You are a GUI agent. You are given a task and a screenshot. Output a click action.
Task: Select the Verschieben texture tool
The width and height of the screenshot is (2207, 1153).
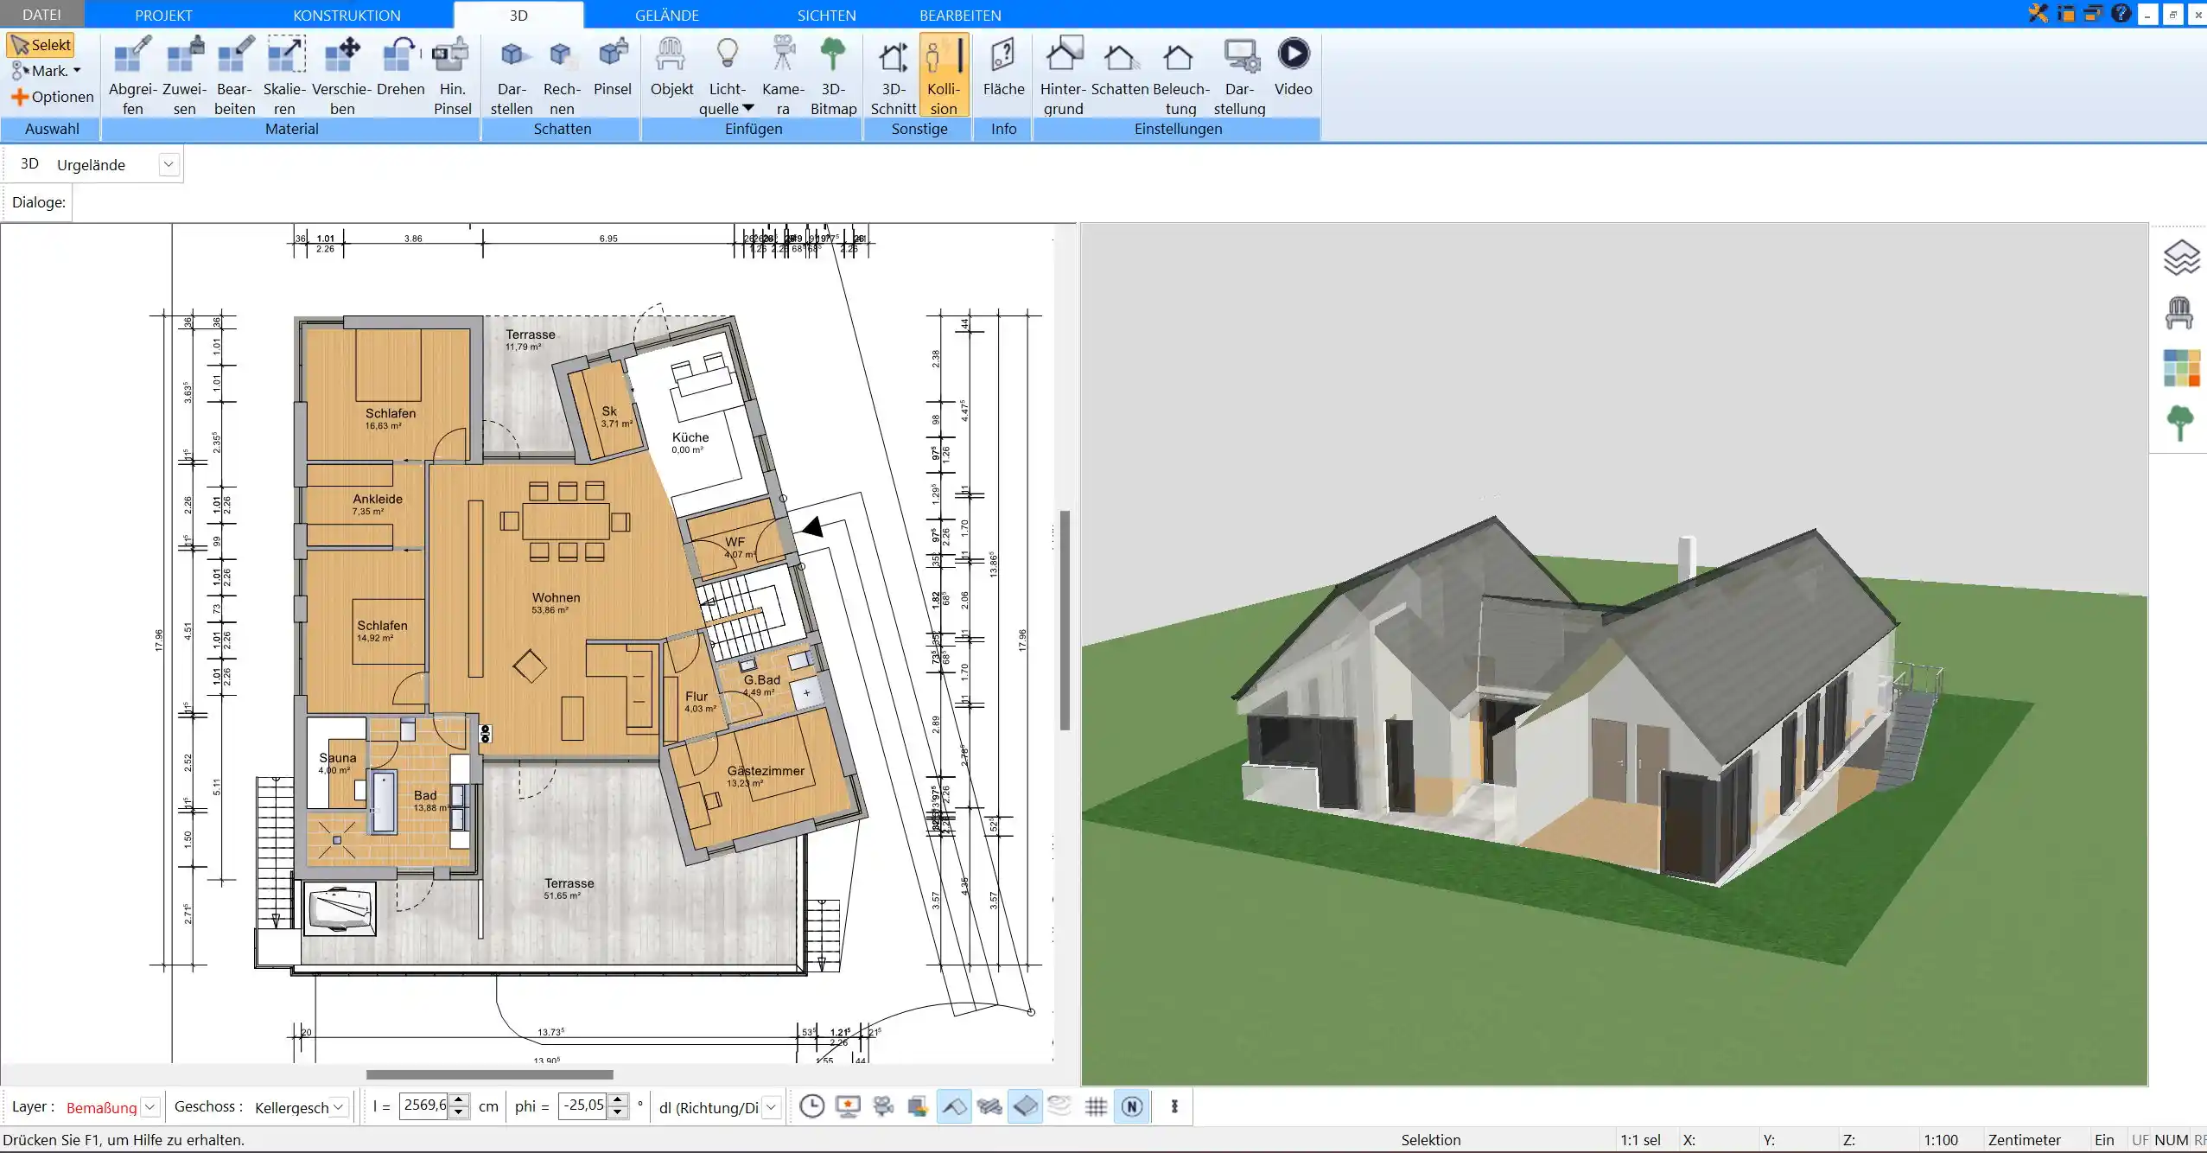coord(341,76)
